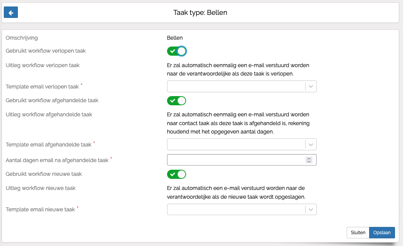The image size is (403, 246).
Task: Click inside 'Template email afgehandelde taak' combo field
Action: pos(236,145)
